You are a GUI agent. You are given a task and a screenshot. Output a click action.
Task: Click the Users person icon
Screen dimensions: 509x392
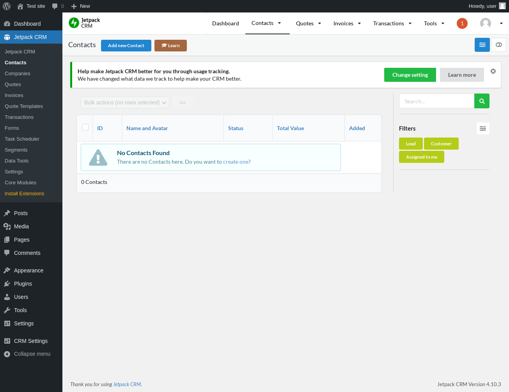point(7,297)
